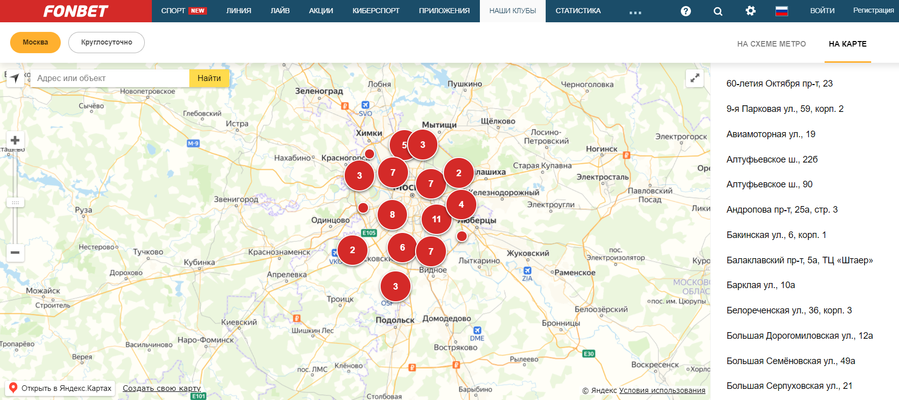Click ВОЙТИ to log in
Screen dimensions: 899x400
click(x=822, y=11)
